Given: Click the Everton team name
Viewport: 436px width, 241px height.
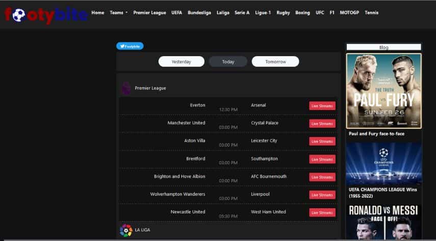Looking at the screenshot, I should click(x=198, y=105).
